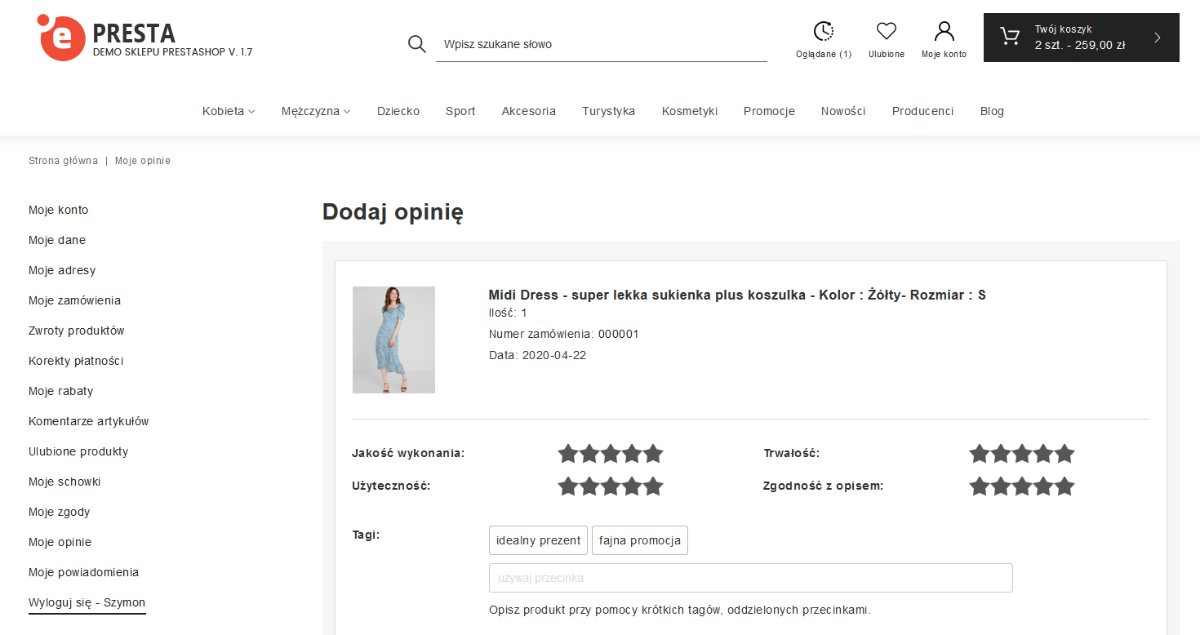This screenshot has height=635, width=1200.
Task: Set Użyteczność rating to three stars
Action: [x=611, y=486]
